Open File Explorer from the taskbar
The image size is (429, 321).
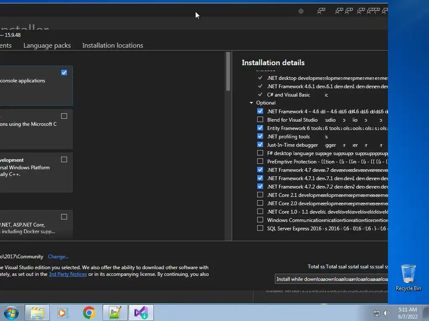(37, 313)
